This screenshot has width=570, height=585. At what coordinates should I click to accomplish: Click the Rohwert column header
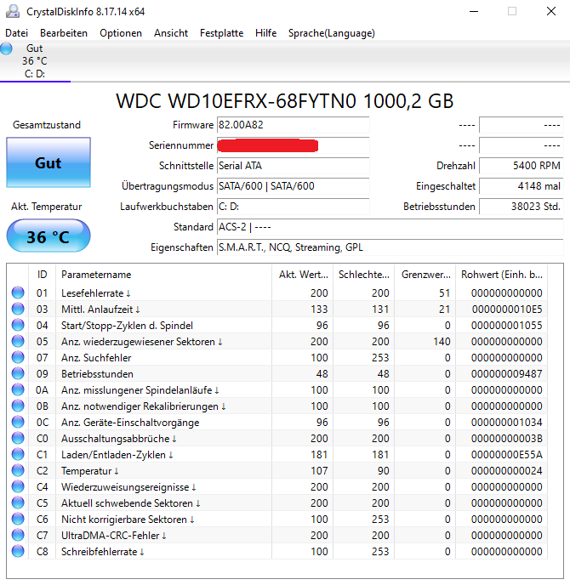pyautogui.click(x=501, y=275)
